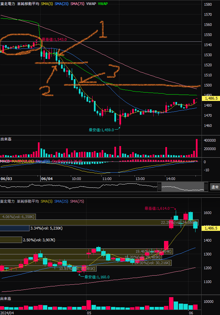
Task: Click the -10 value on the MACD axis
Action: tap(206, 170)
